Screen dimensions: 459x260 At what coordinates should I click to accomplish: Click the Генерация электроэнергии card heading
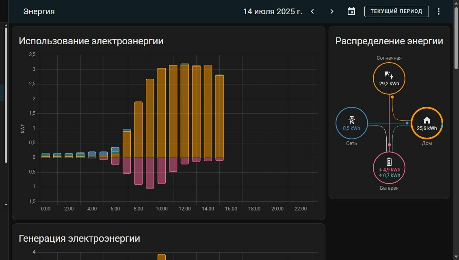tap(79, 238)
